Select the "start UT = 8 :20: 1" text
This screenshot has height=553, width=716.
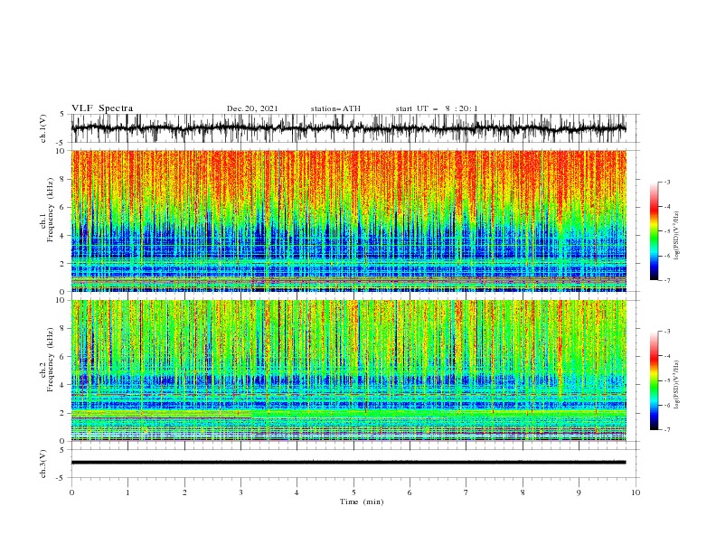click(x=437, y=108)
